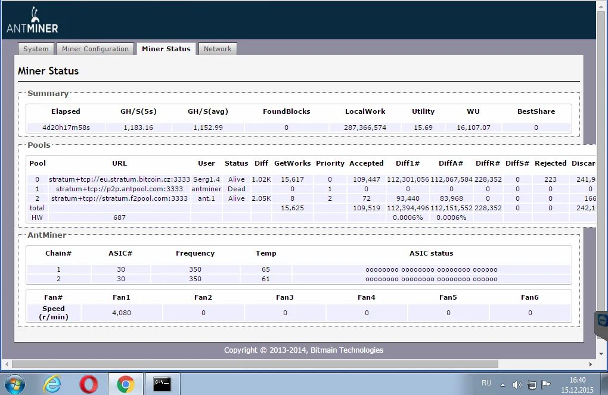Click the Miner Status page heading

[48, 71]
